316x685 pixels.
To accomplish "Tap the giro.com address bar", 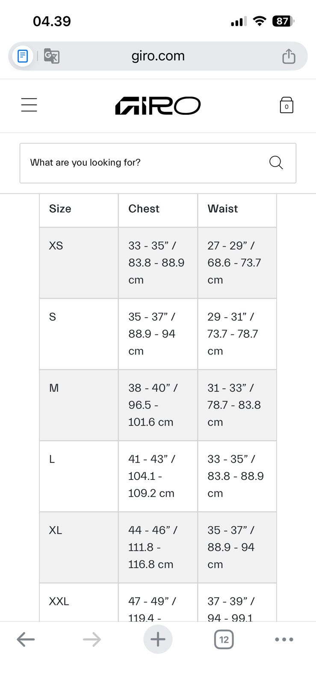I will [158, 56].
